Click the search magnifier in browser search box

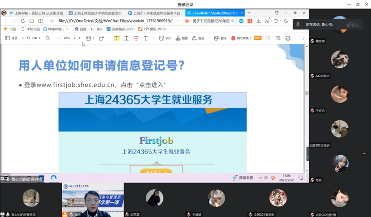click(233, 21)
